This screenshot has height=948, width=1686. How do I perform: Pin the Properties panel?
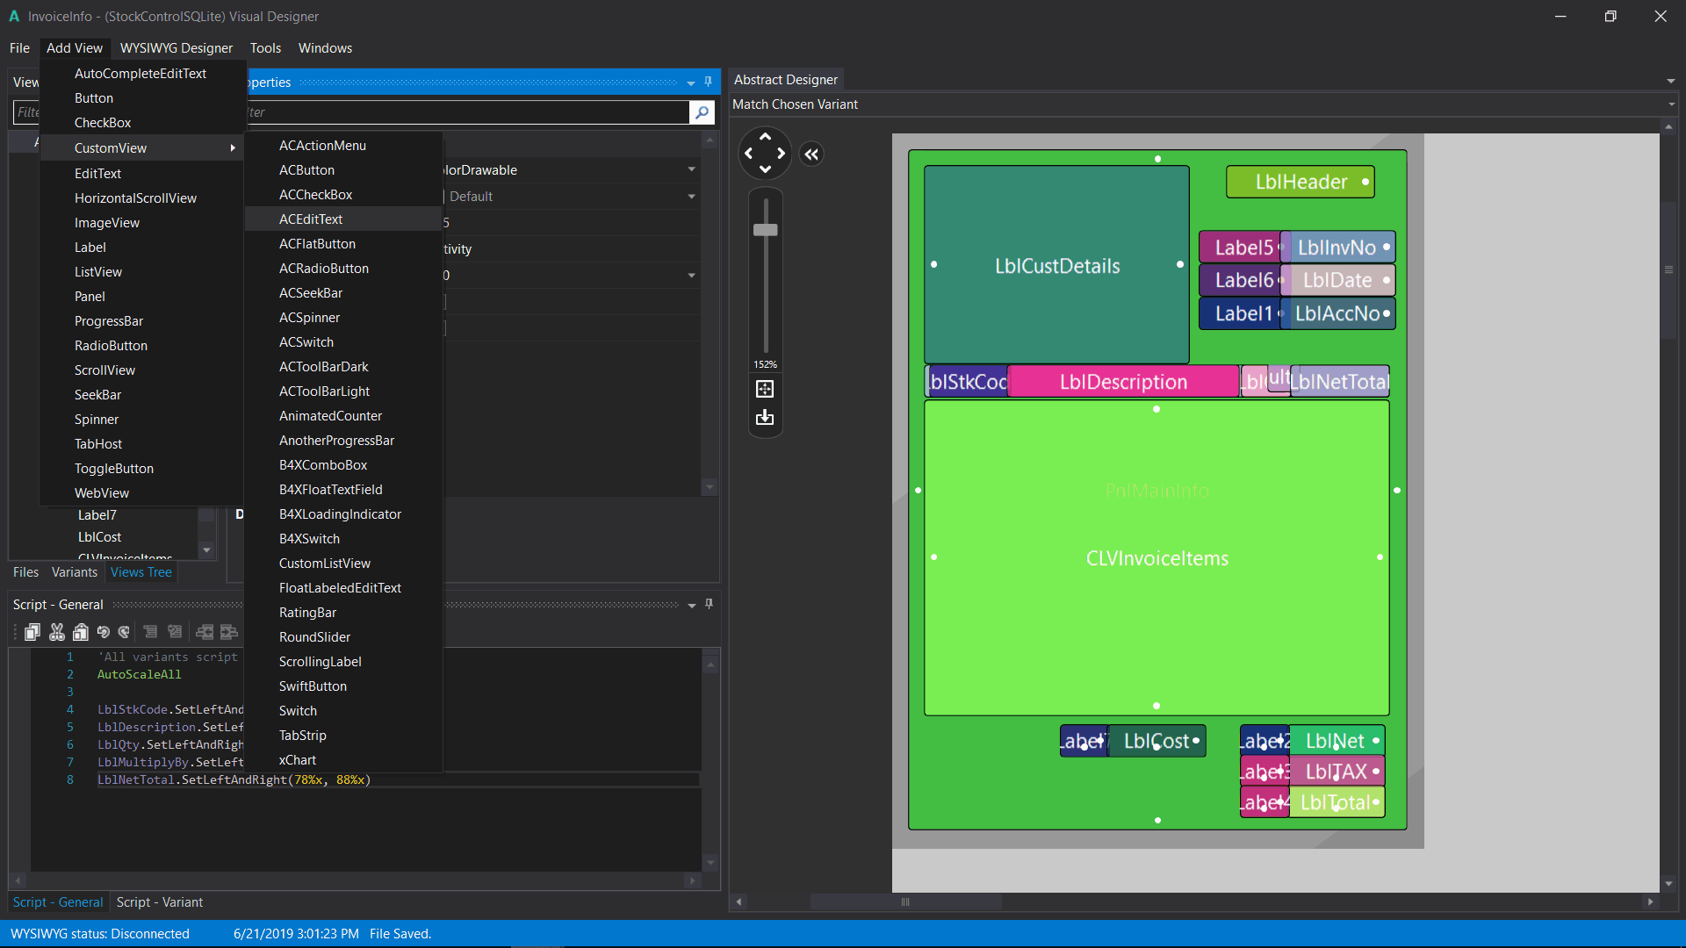pos(709,82)
